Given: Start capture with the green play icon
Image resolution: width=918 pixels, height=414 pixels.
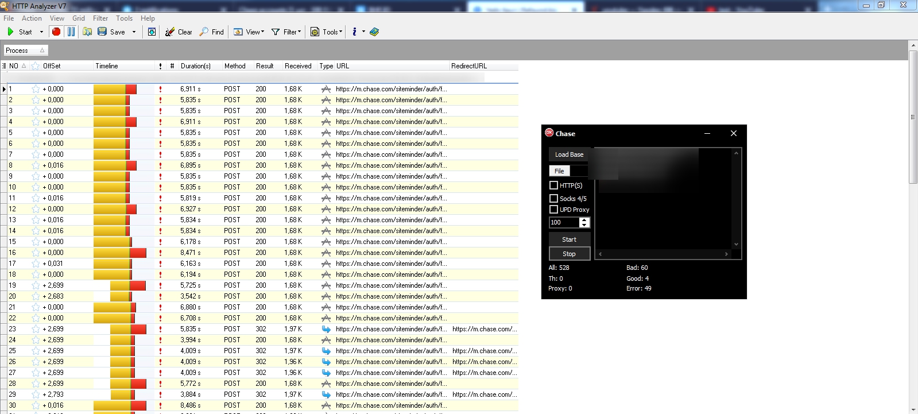Looking at the screenshot, I should click(10, 32).
